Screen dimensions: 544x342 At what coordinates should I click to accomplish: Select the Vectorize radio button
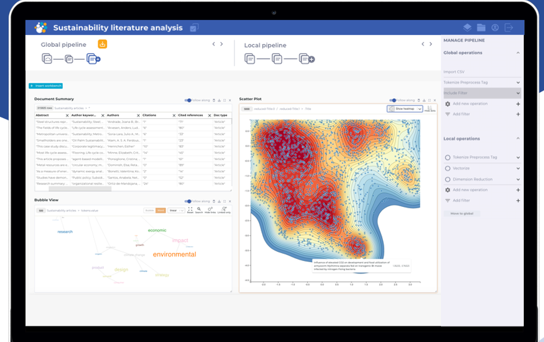click(448, 169)
